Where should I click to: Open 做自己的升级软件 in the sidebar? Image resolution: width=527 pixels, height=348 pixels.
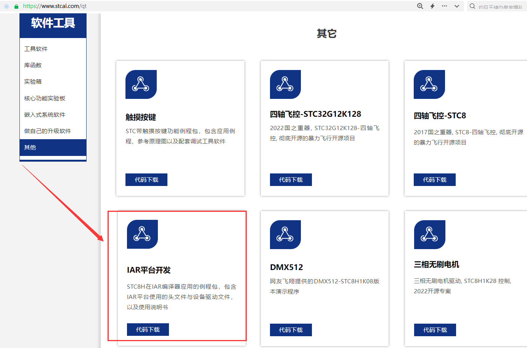pos(53,131)
